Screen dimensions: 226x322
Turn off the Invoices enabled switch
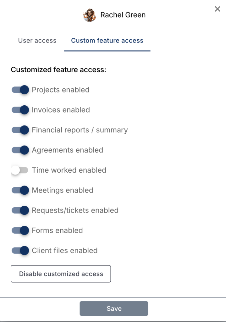tap(20, 110)
